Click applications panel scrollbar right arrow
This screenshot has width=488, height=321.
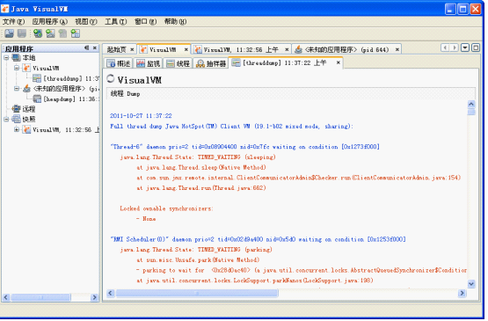(95, 297)
